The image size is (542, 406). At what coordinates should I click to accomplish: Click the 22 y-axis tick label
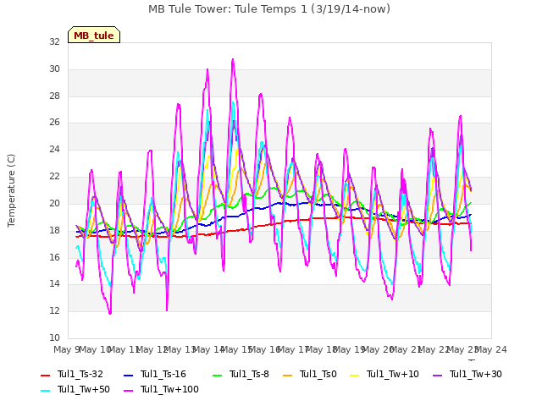click(x=54, y=176)
